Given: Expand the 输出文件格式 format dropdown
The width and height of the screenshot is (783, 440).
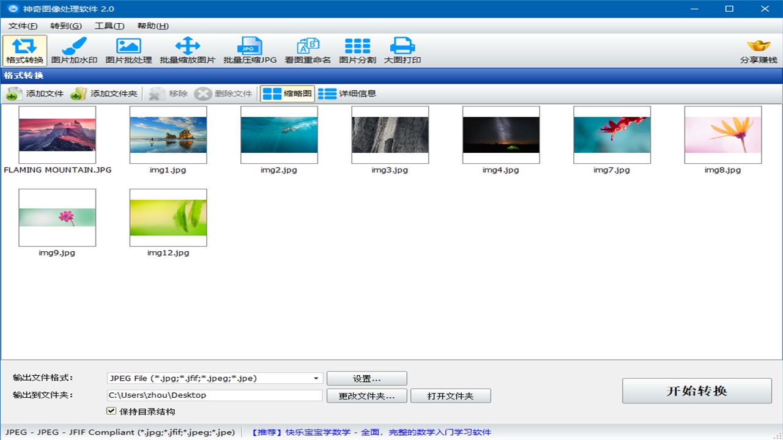Looking at the screenshot, I should [x=316, y=378].
